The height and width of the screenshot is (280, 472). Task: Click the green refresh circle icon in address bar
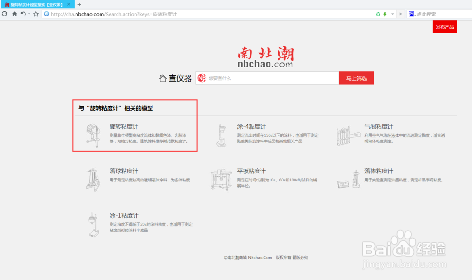(x=378, y=14)
